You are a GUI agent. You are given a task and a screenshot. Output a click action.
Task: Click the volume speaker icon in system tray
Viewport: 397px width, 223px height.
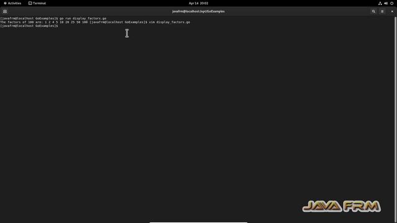click(386, 3)
